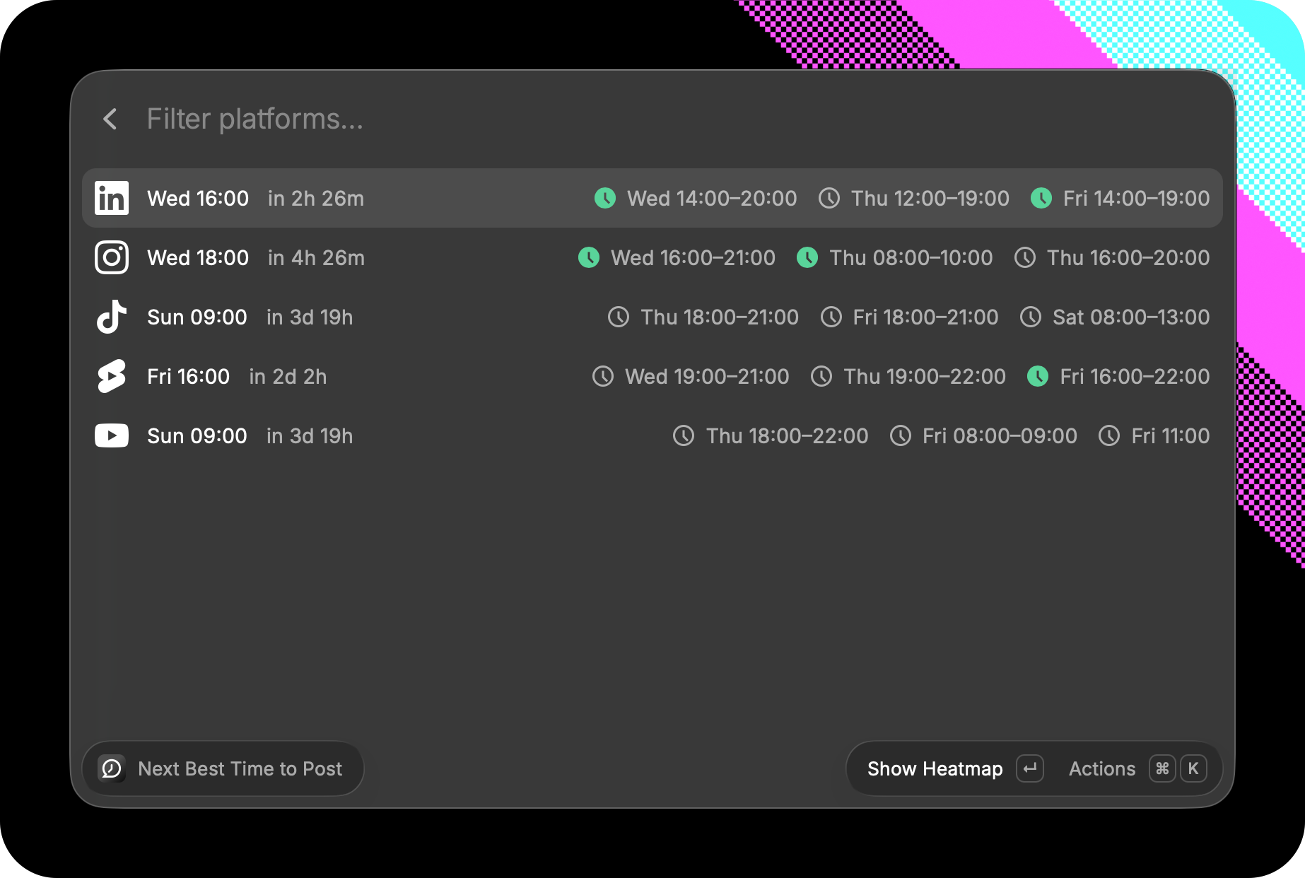The width and height of the screenshot is (1305, 878).
Task: Click clock icon beside Thu 18:00–21:00
Action: (619, 317)
